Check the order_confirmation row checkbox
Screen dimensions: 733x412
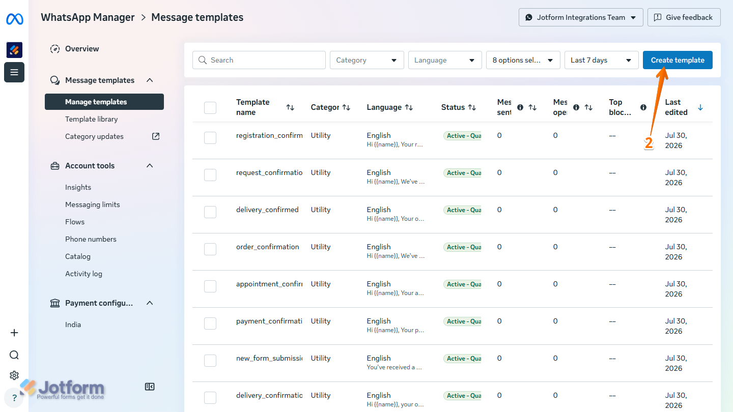click(210, 249)
